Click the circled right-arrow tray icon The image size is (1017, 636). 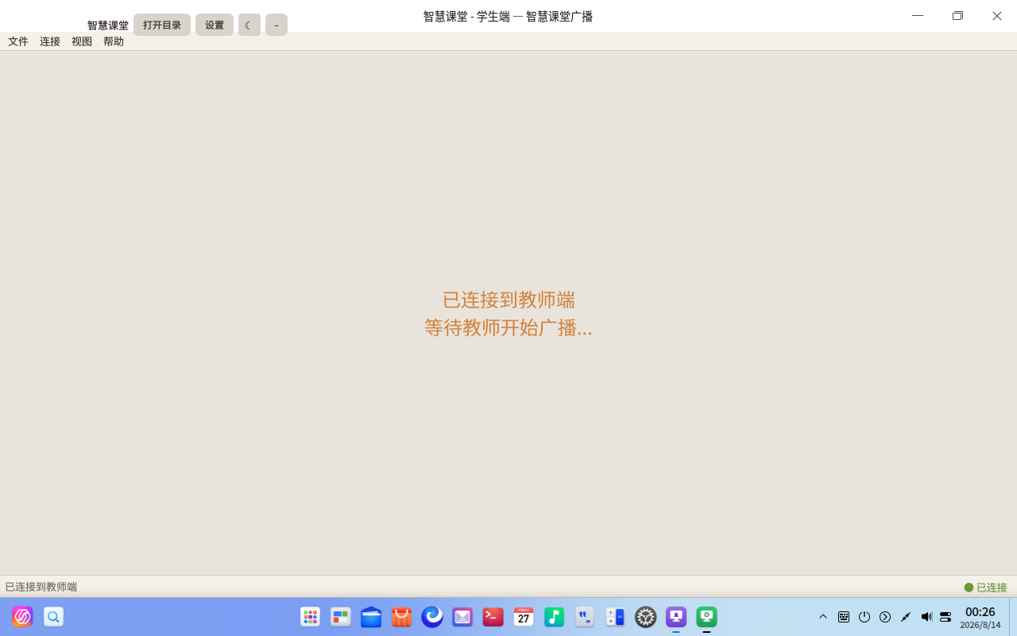click(x=885, y=617)
